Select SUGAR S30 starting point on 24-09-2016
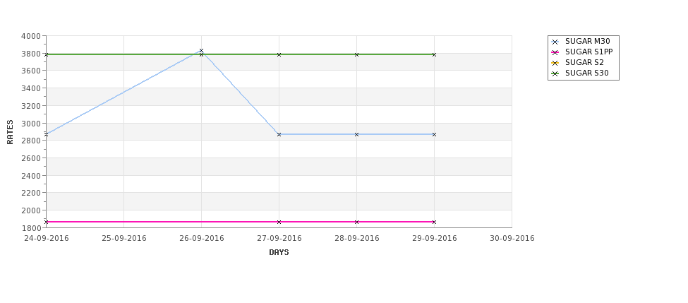Viewport: 688px width, 303px height. coord(47,54)
